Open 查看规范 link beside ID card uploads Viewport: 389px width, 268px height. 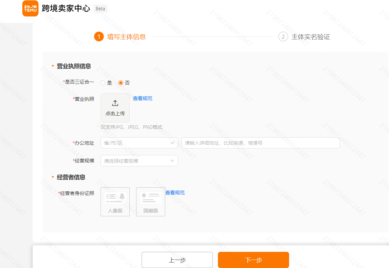click(x=175, y=193)
